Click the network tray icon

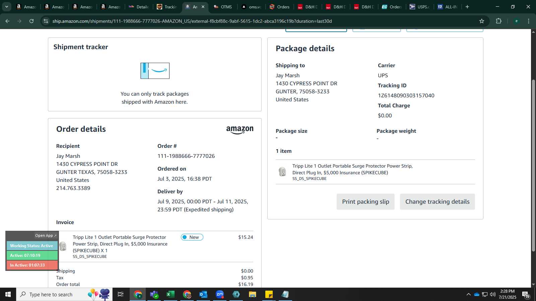(x=484, y=294)
